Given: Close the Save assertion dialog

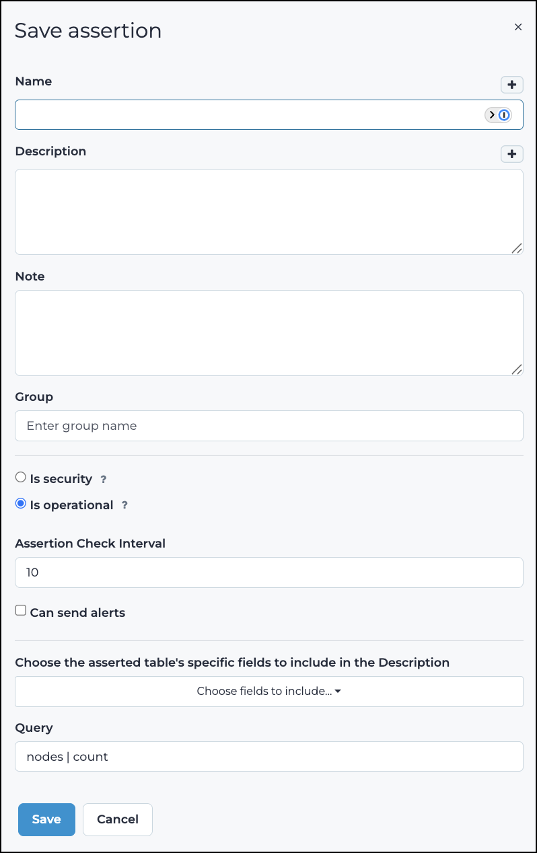Looking at the screenshot, I should [x=518, y=27].
